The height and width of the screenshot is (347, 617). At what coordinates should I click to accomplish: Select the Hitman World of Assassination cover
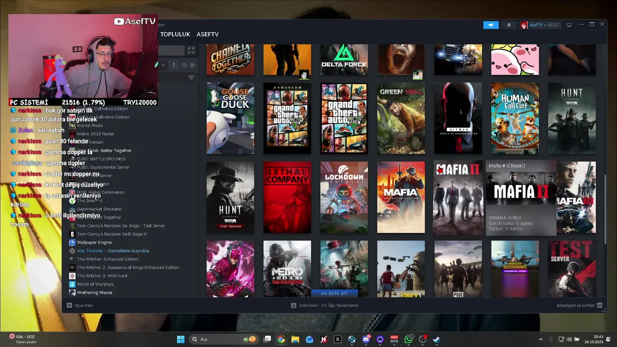[458, 118]
